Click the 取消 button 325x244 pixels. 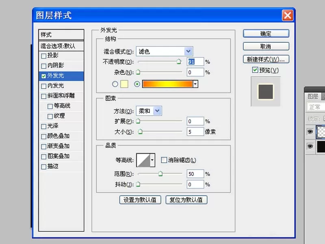[x=266, y=46]
